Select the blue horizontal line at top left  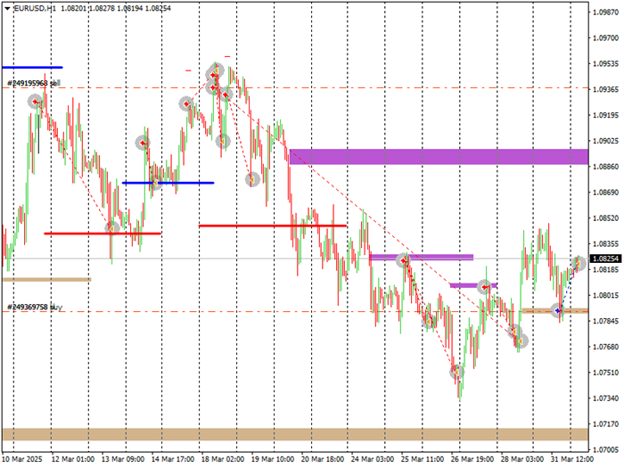(32, 67)
